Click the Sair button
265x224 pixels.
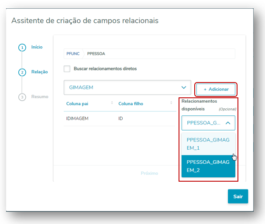[237, 196]
